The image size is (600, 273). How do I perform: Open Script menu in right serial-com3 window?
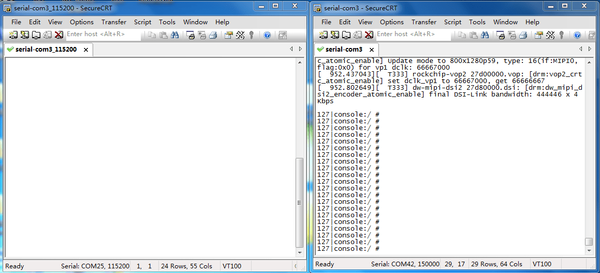coord(452,22)
